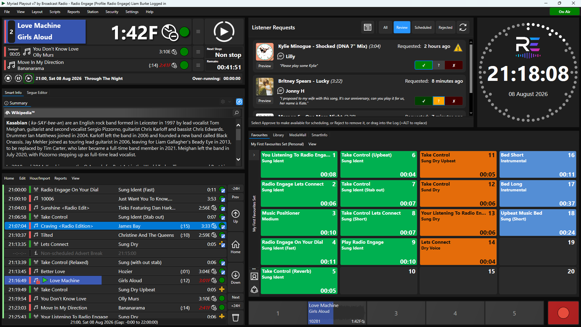Click the large Play next item button
Viewport: 581px width, 327px height.
pyautogui.click(x=224, y=31)
